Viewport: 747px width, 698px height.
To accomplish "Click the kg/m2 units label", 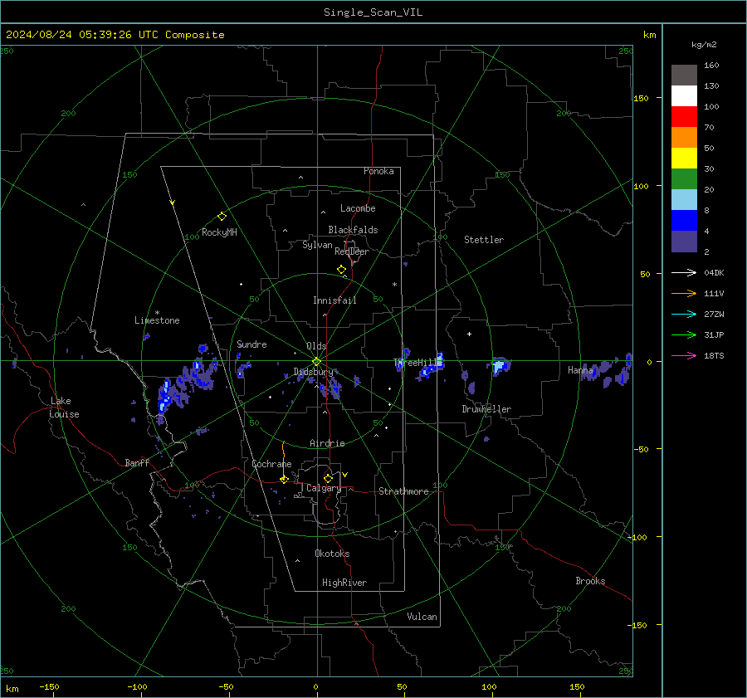I will (x=704, y=45).
